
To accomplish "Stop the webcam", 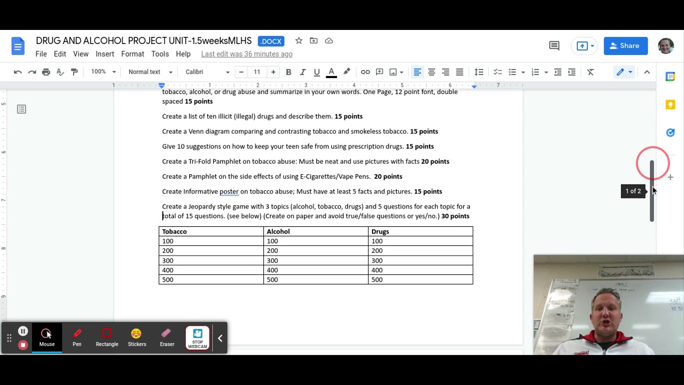I will (x=198, y=338).
